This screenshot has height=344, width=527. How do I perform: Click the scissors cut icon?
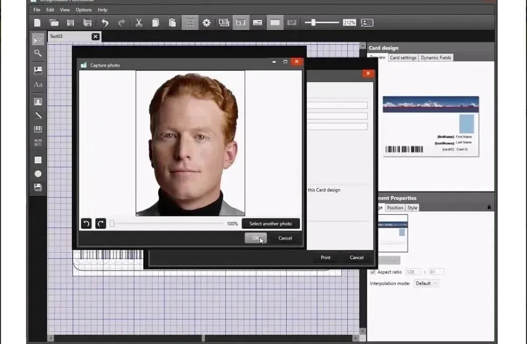coord(139,23)
